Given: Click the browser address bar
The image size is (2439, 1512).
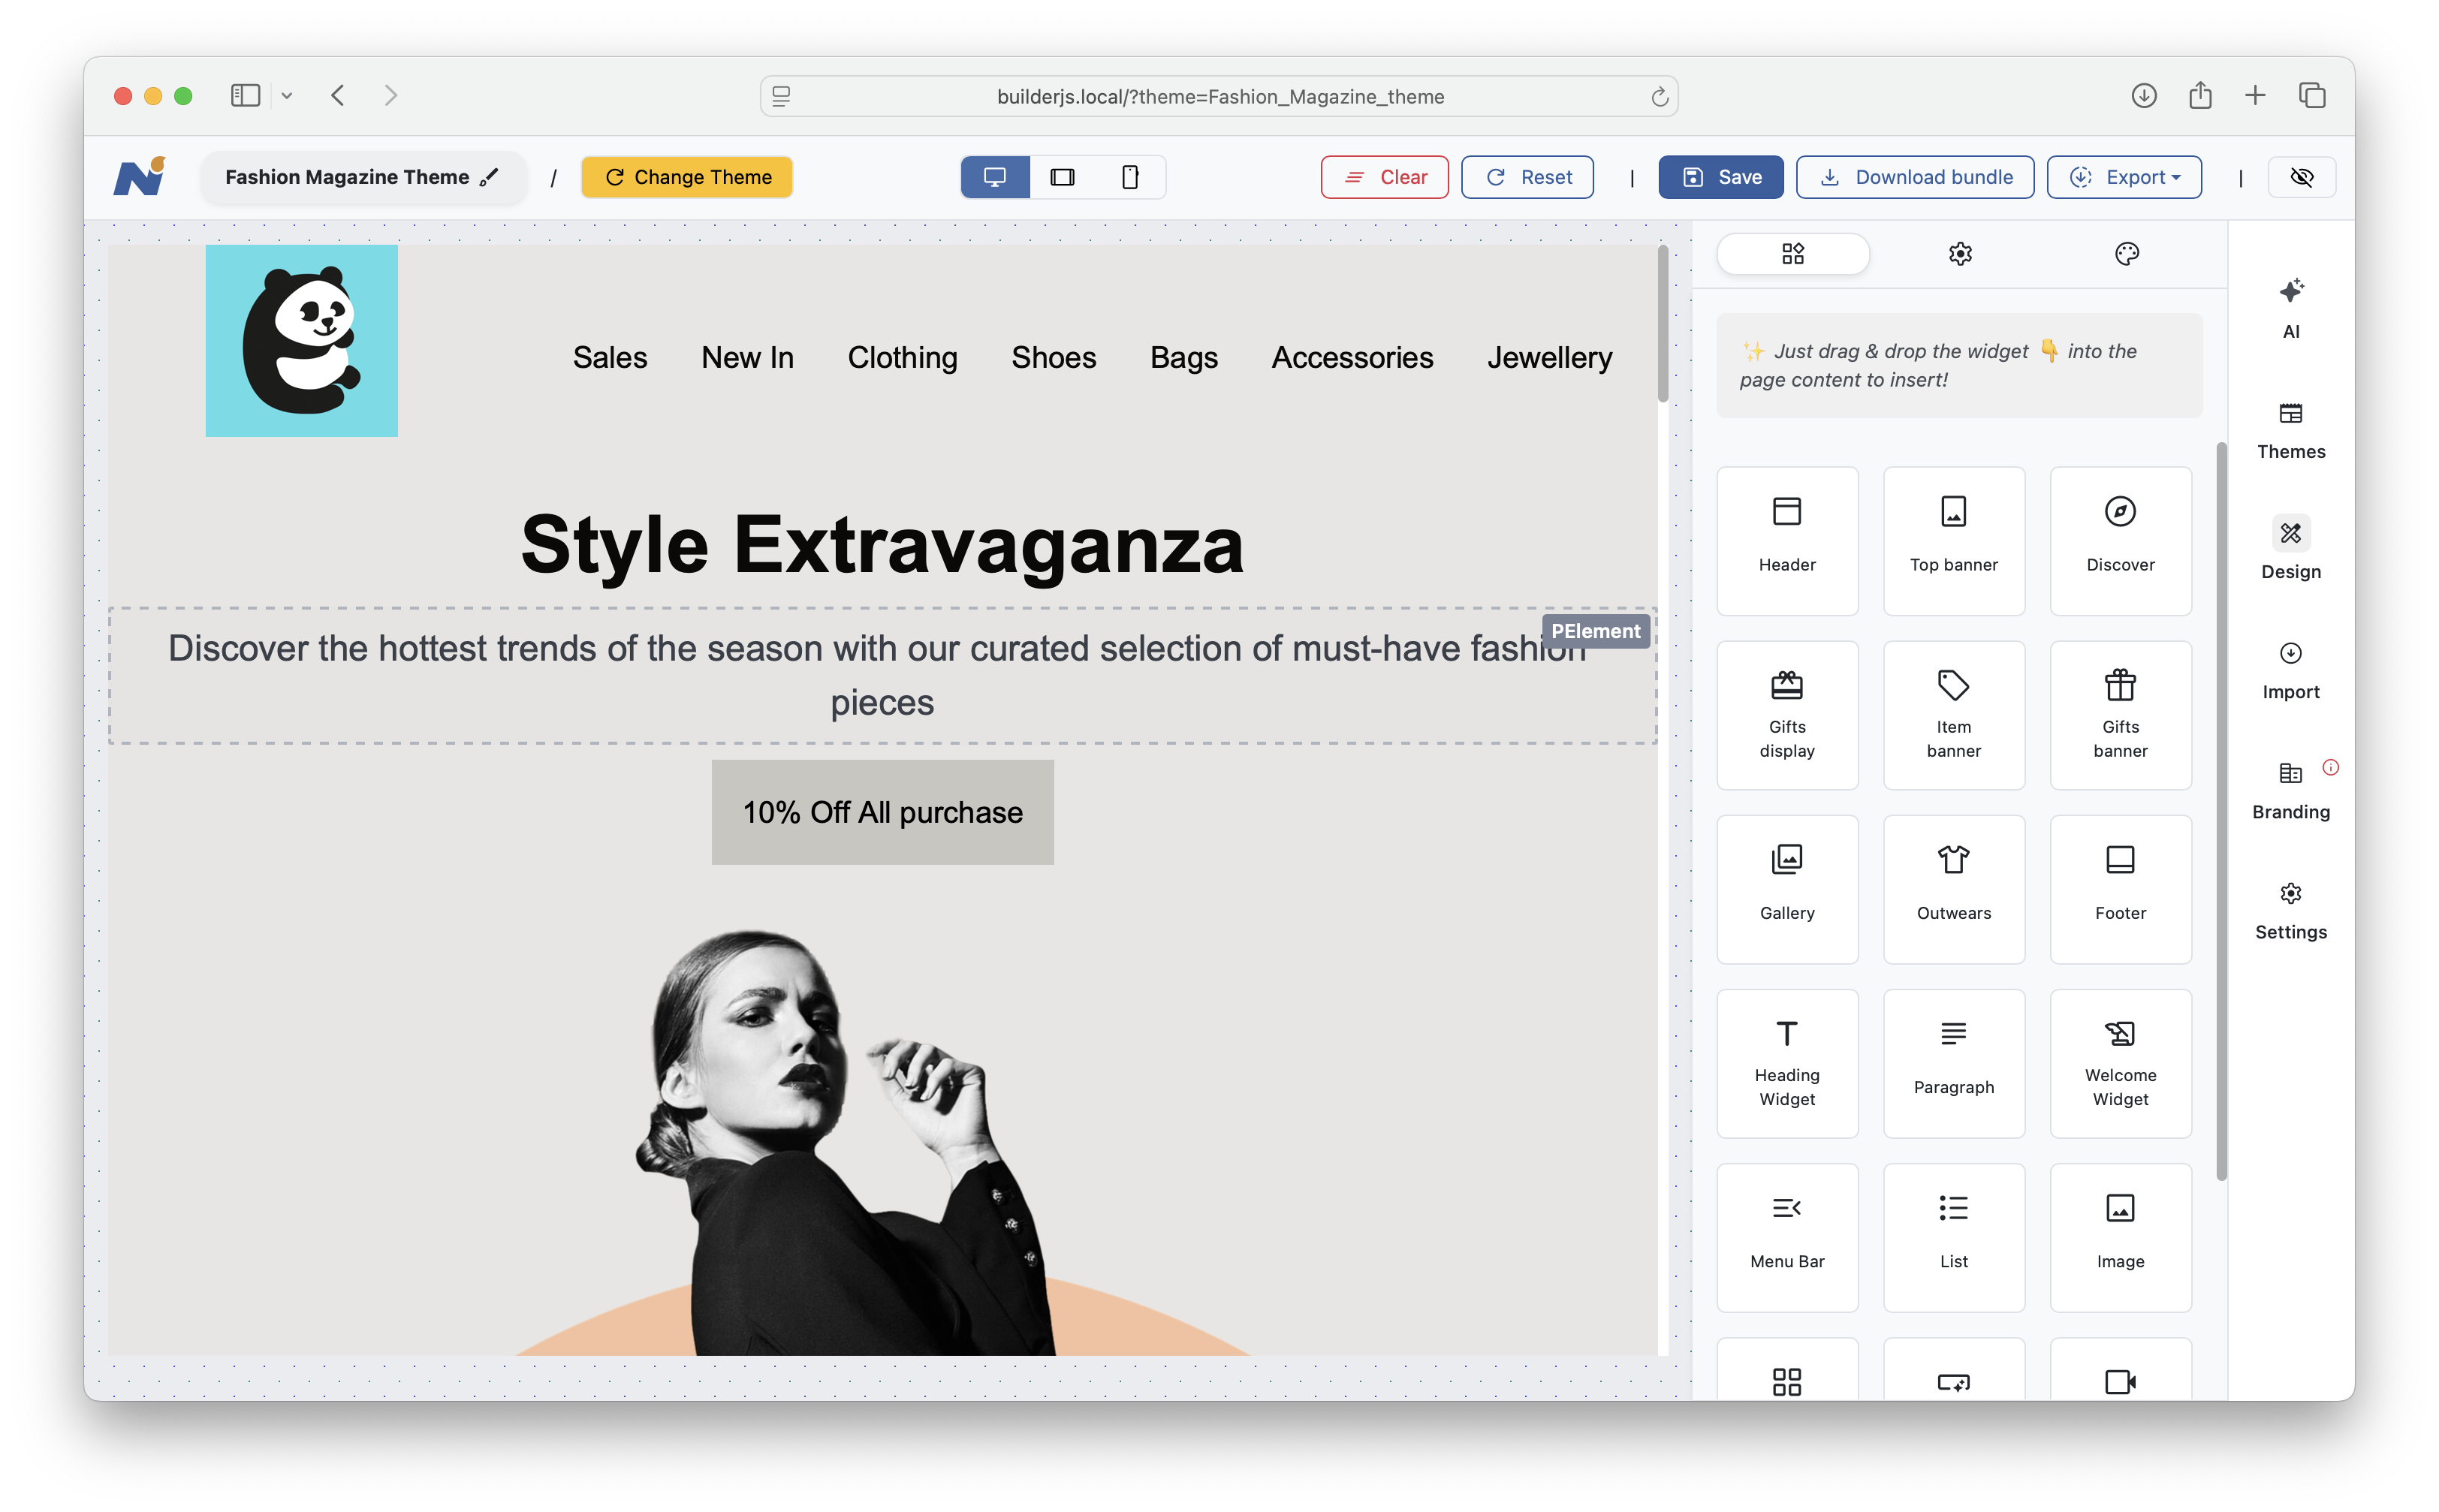Looking at the screenshot, I should coord(1219,96).
